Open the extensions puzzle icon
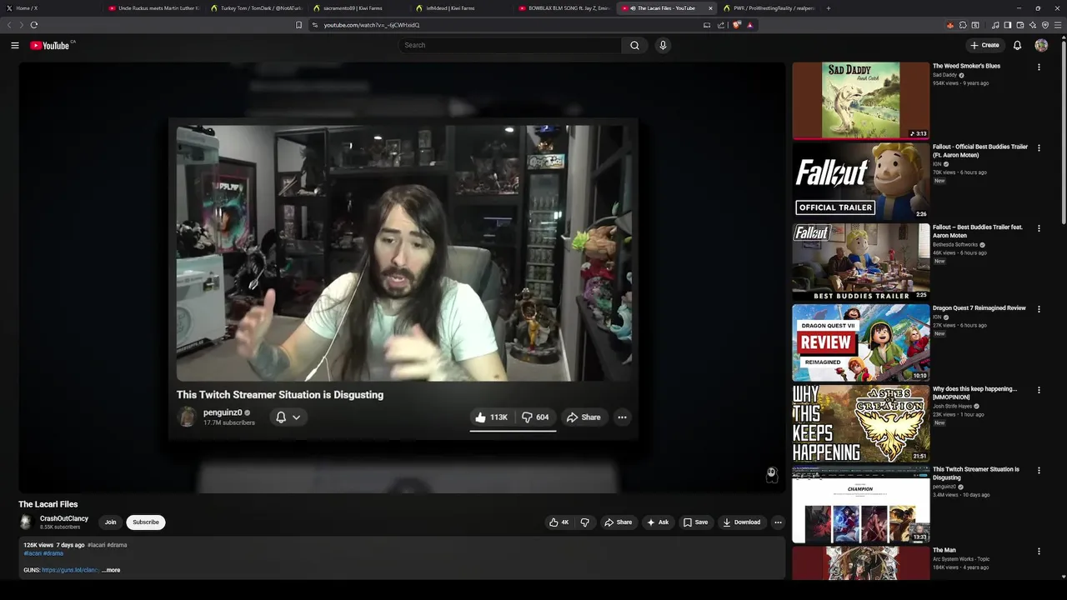This screenshot has width=1067, height=600. coord(963,25)
